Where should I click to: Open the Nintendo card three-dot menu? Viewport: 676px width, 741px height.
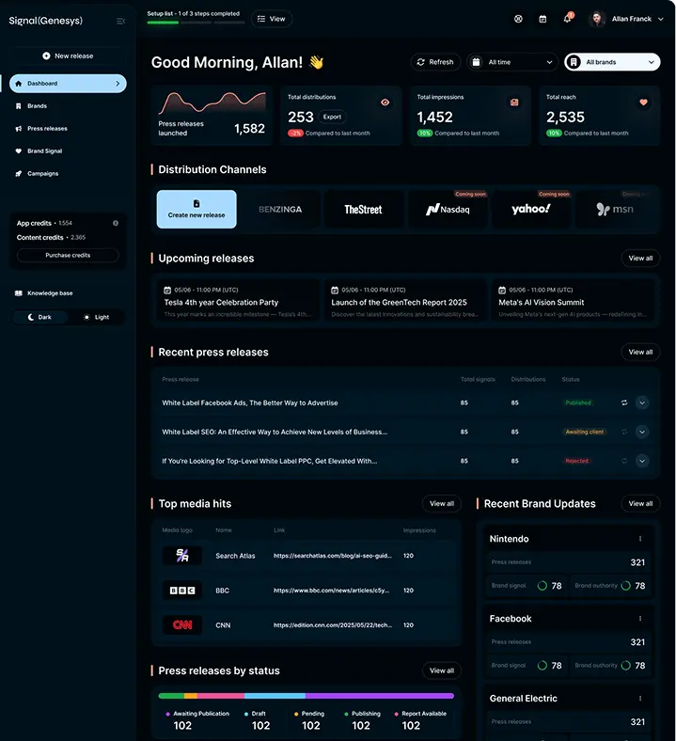[x=640, y=539]
